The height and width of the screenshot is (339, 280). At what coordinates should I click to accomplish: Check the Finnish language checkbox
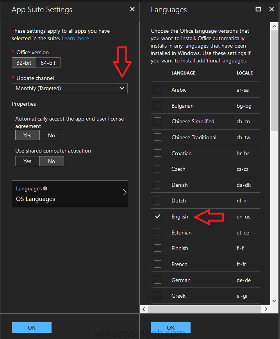tap(157, 248)
